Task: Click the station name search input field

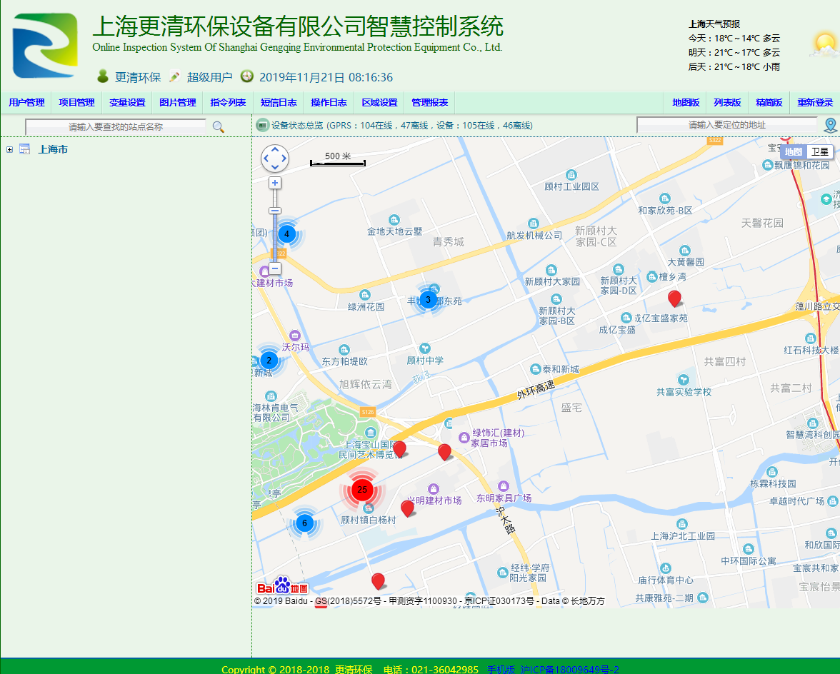Action: [116, 126]
